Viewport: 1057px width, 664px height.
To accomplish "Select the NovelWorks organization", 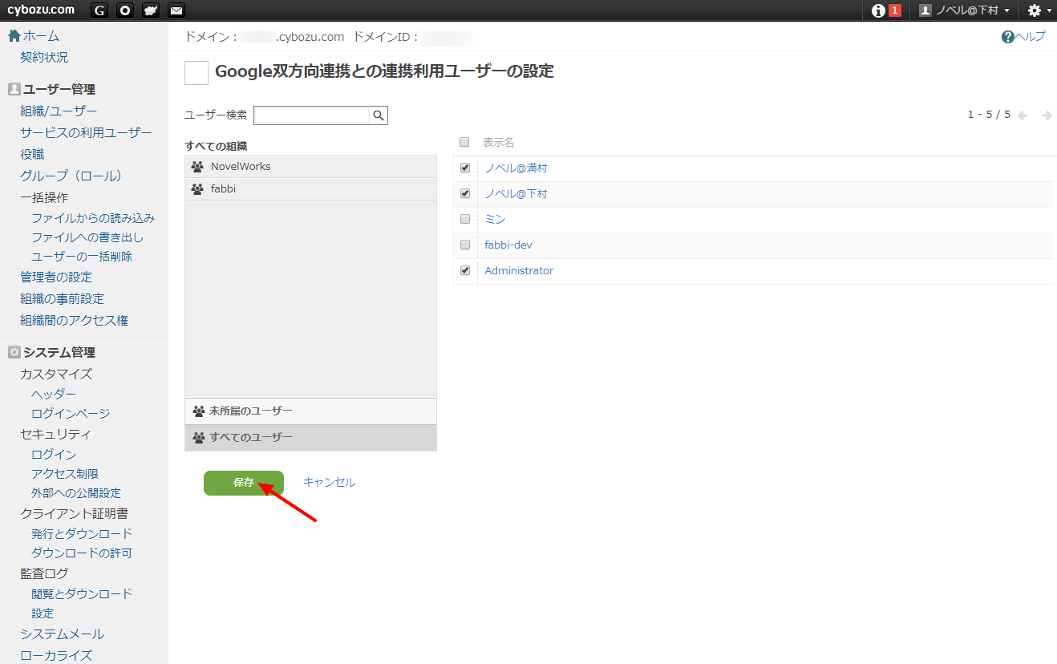I will tap(310, 167).
